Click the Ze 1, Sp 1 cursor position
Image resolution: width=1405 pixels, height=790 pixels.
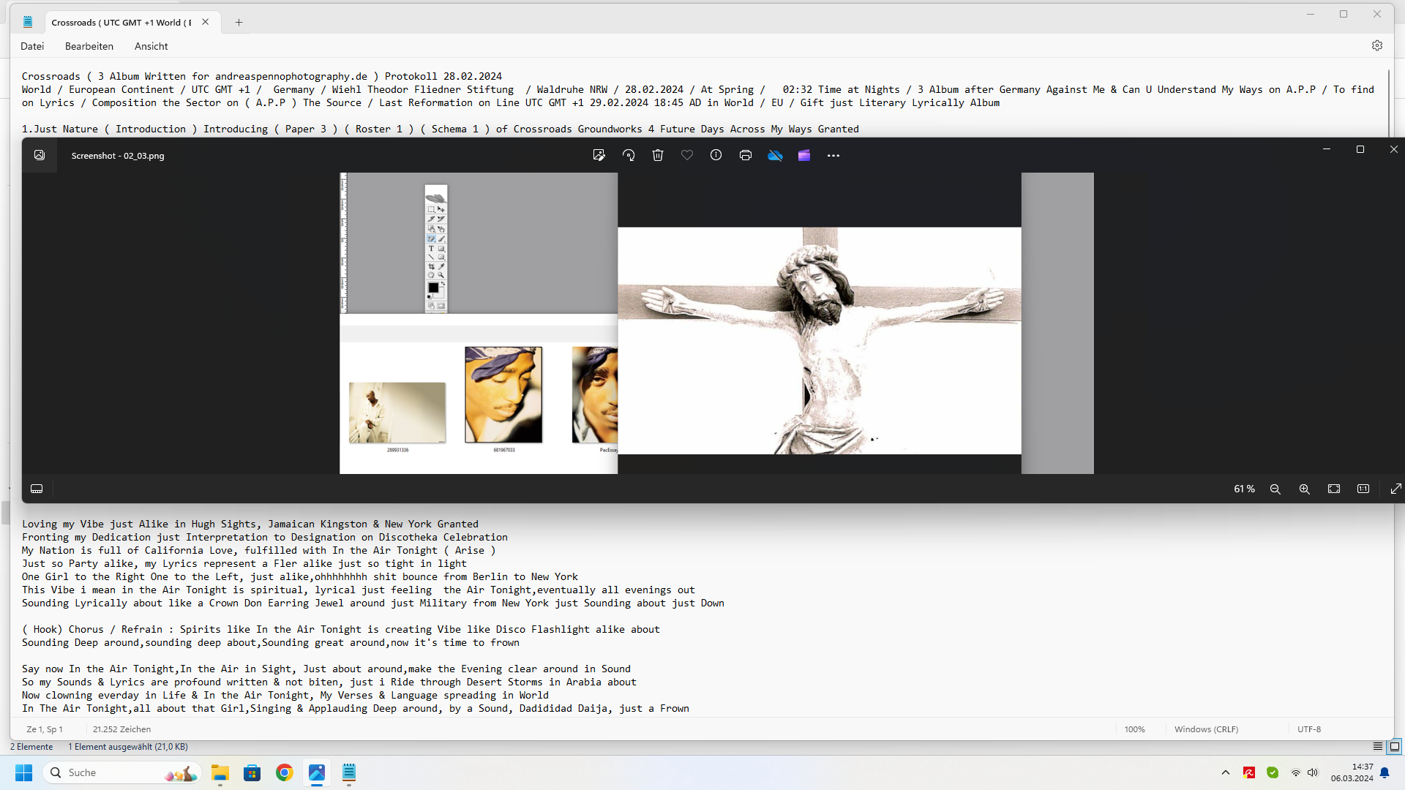(45, 729)
